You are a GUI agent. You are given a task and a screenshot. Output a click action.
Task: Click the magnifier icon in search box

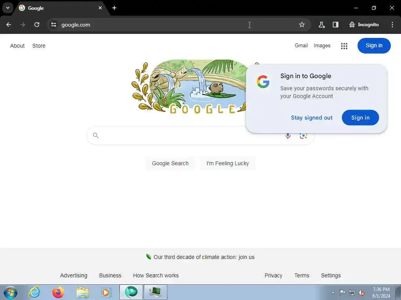96,135
